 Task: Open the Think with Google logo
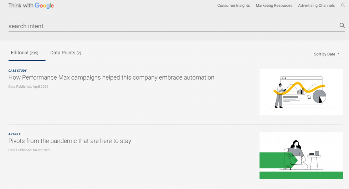(x=31, y=6)
